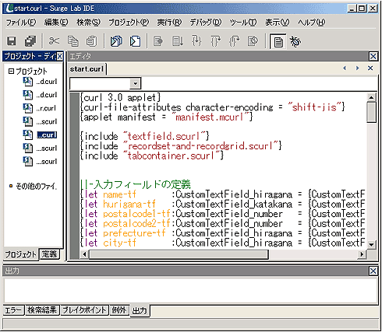
Task: Open the 表示(V) menu
Action: (x=277, y=23)
